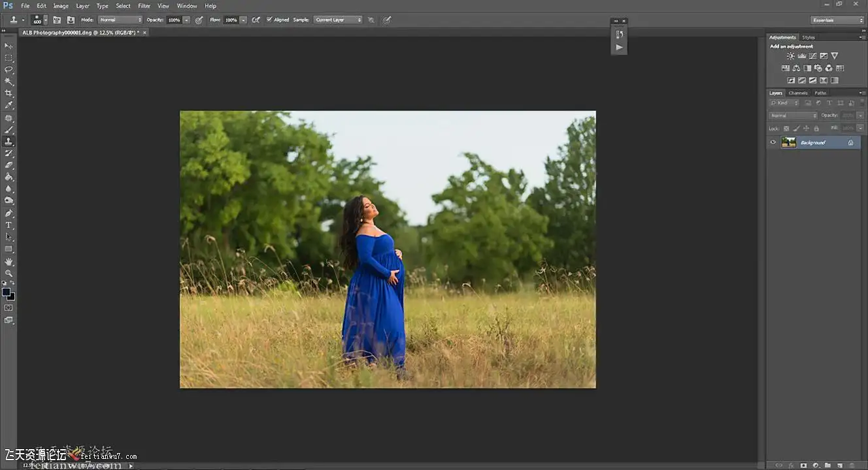
Task: Open the layer blend mode Normal dropdown
Action: [793, 116]
